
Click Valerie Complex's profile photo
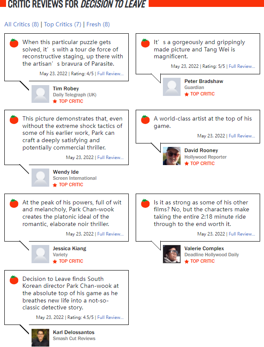coord(172,254)
